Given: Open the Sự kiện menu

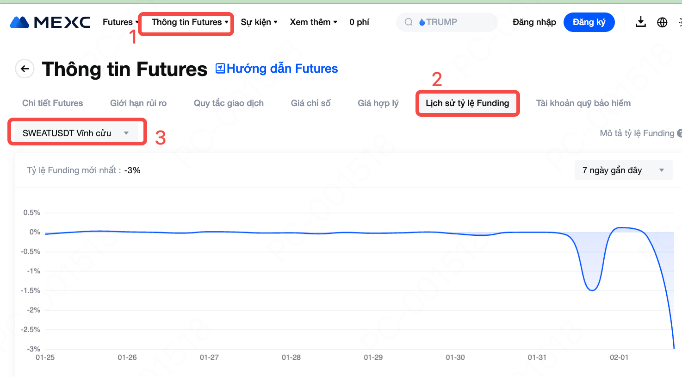Looking at the screenshot, I should tap(259, 22).
